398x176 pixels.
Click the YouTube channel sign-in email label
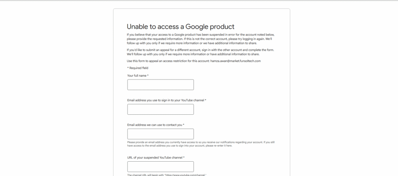coord(165,100)
